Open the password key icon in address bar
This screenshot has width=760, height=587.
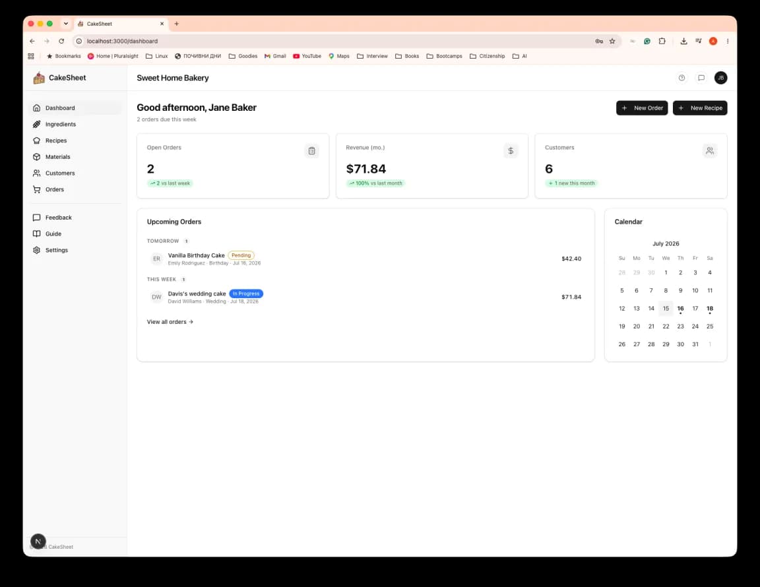[599, 41]
